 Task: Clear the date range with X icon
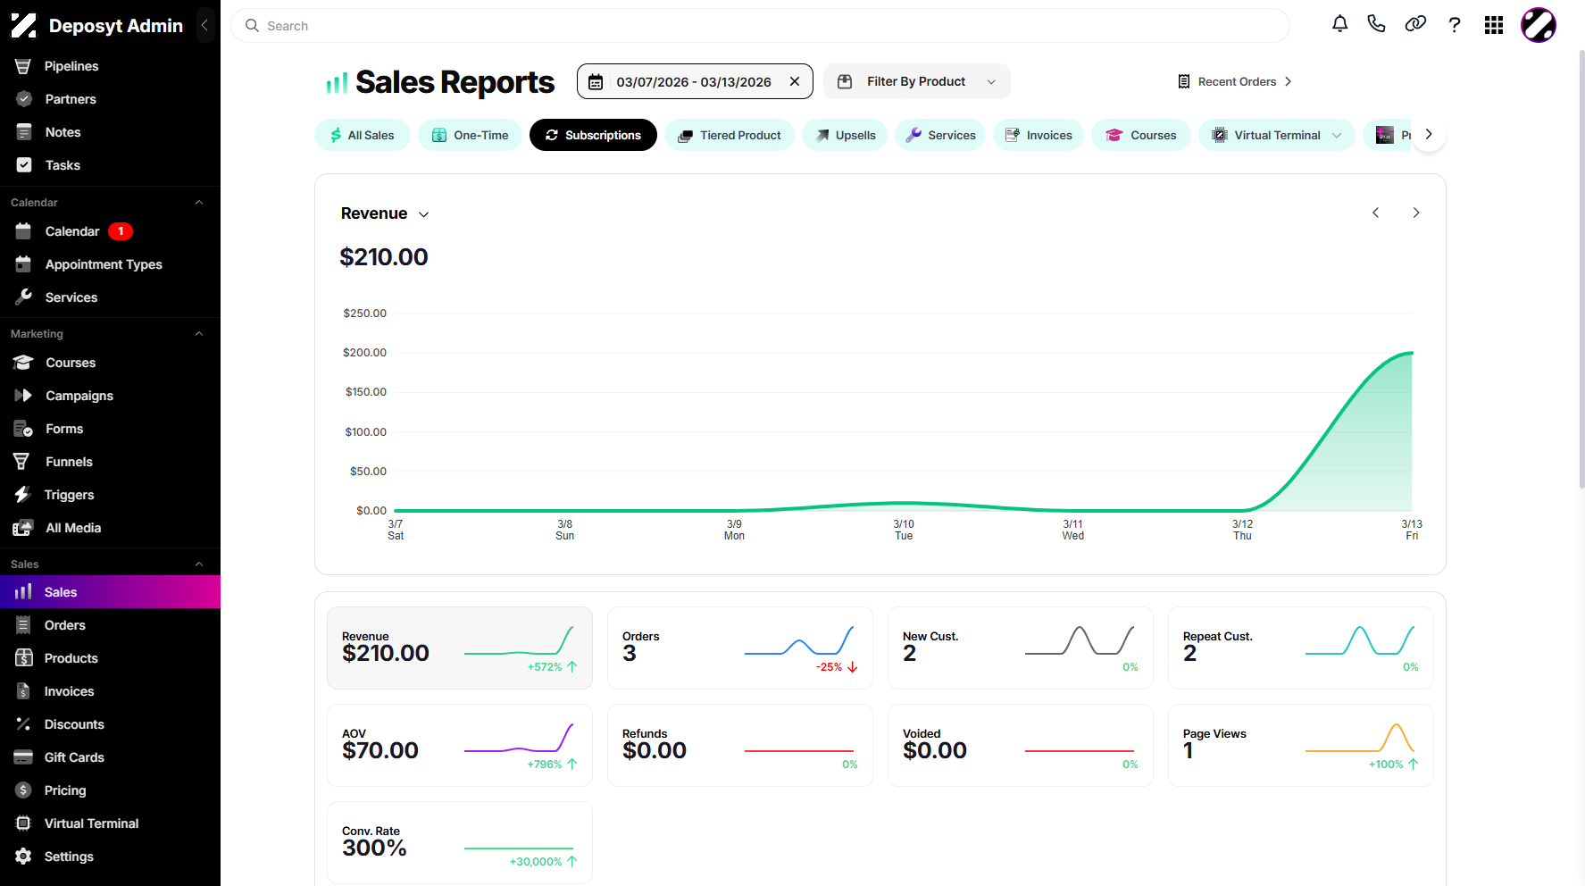(795, 81)
